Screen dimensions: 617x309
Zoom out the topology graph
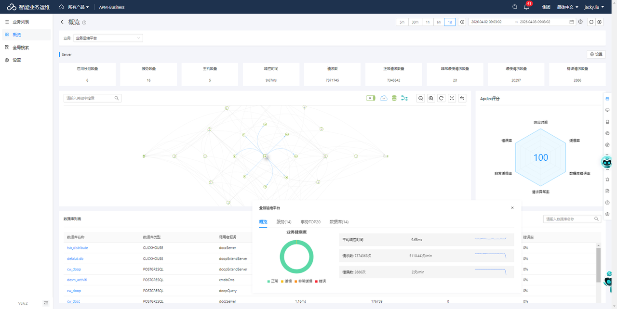point(421,98)
